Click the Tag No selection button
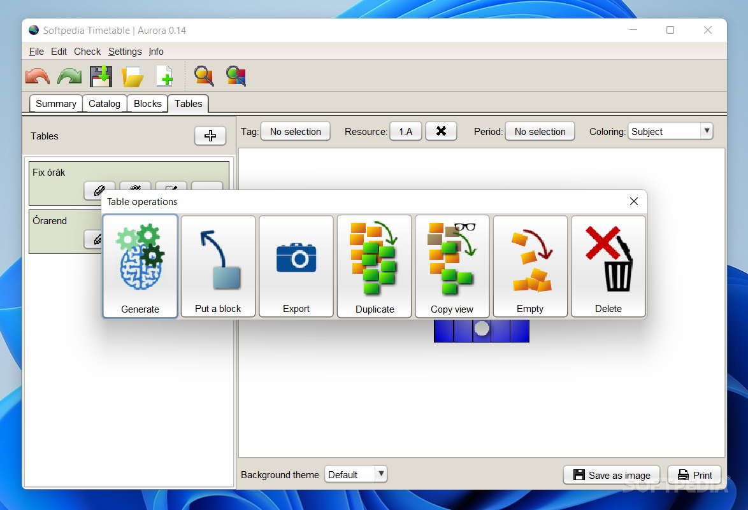This screenshot has width=748, height=510. pyautogui.click(x=295, y=132)
